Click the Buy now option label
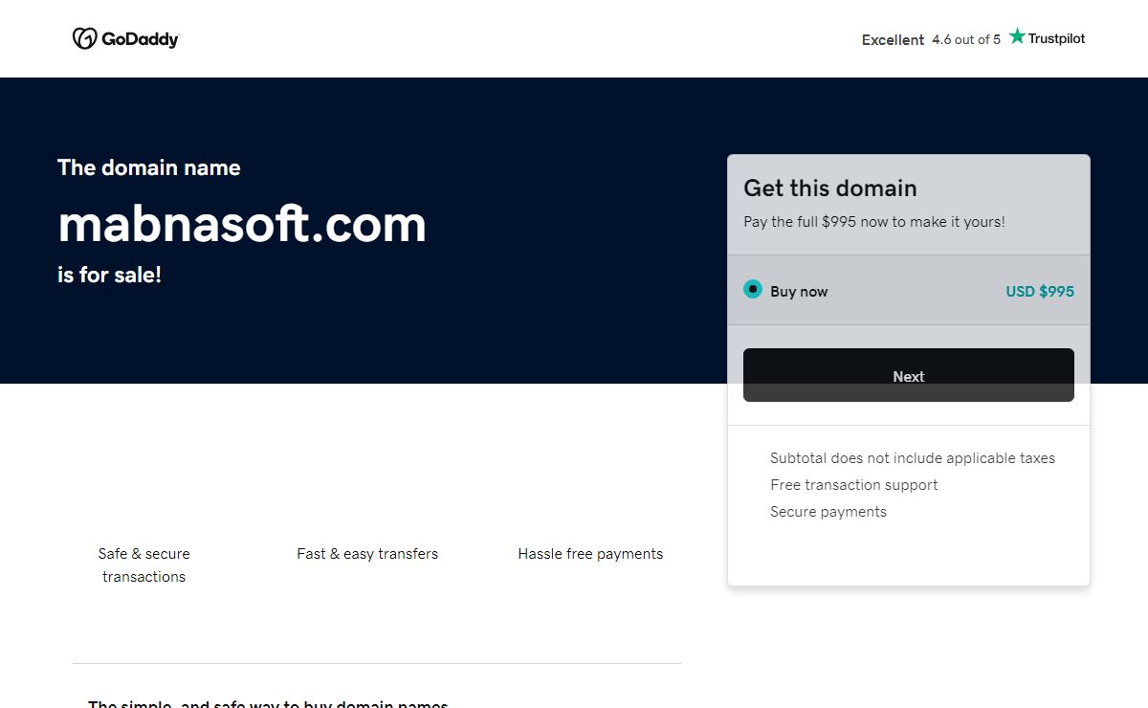 tap(799, 292)
